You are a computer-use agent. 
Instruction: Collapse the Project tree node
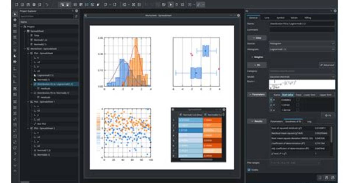[x=22, y=27]
